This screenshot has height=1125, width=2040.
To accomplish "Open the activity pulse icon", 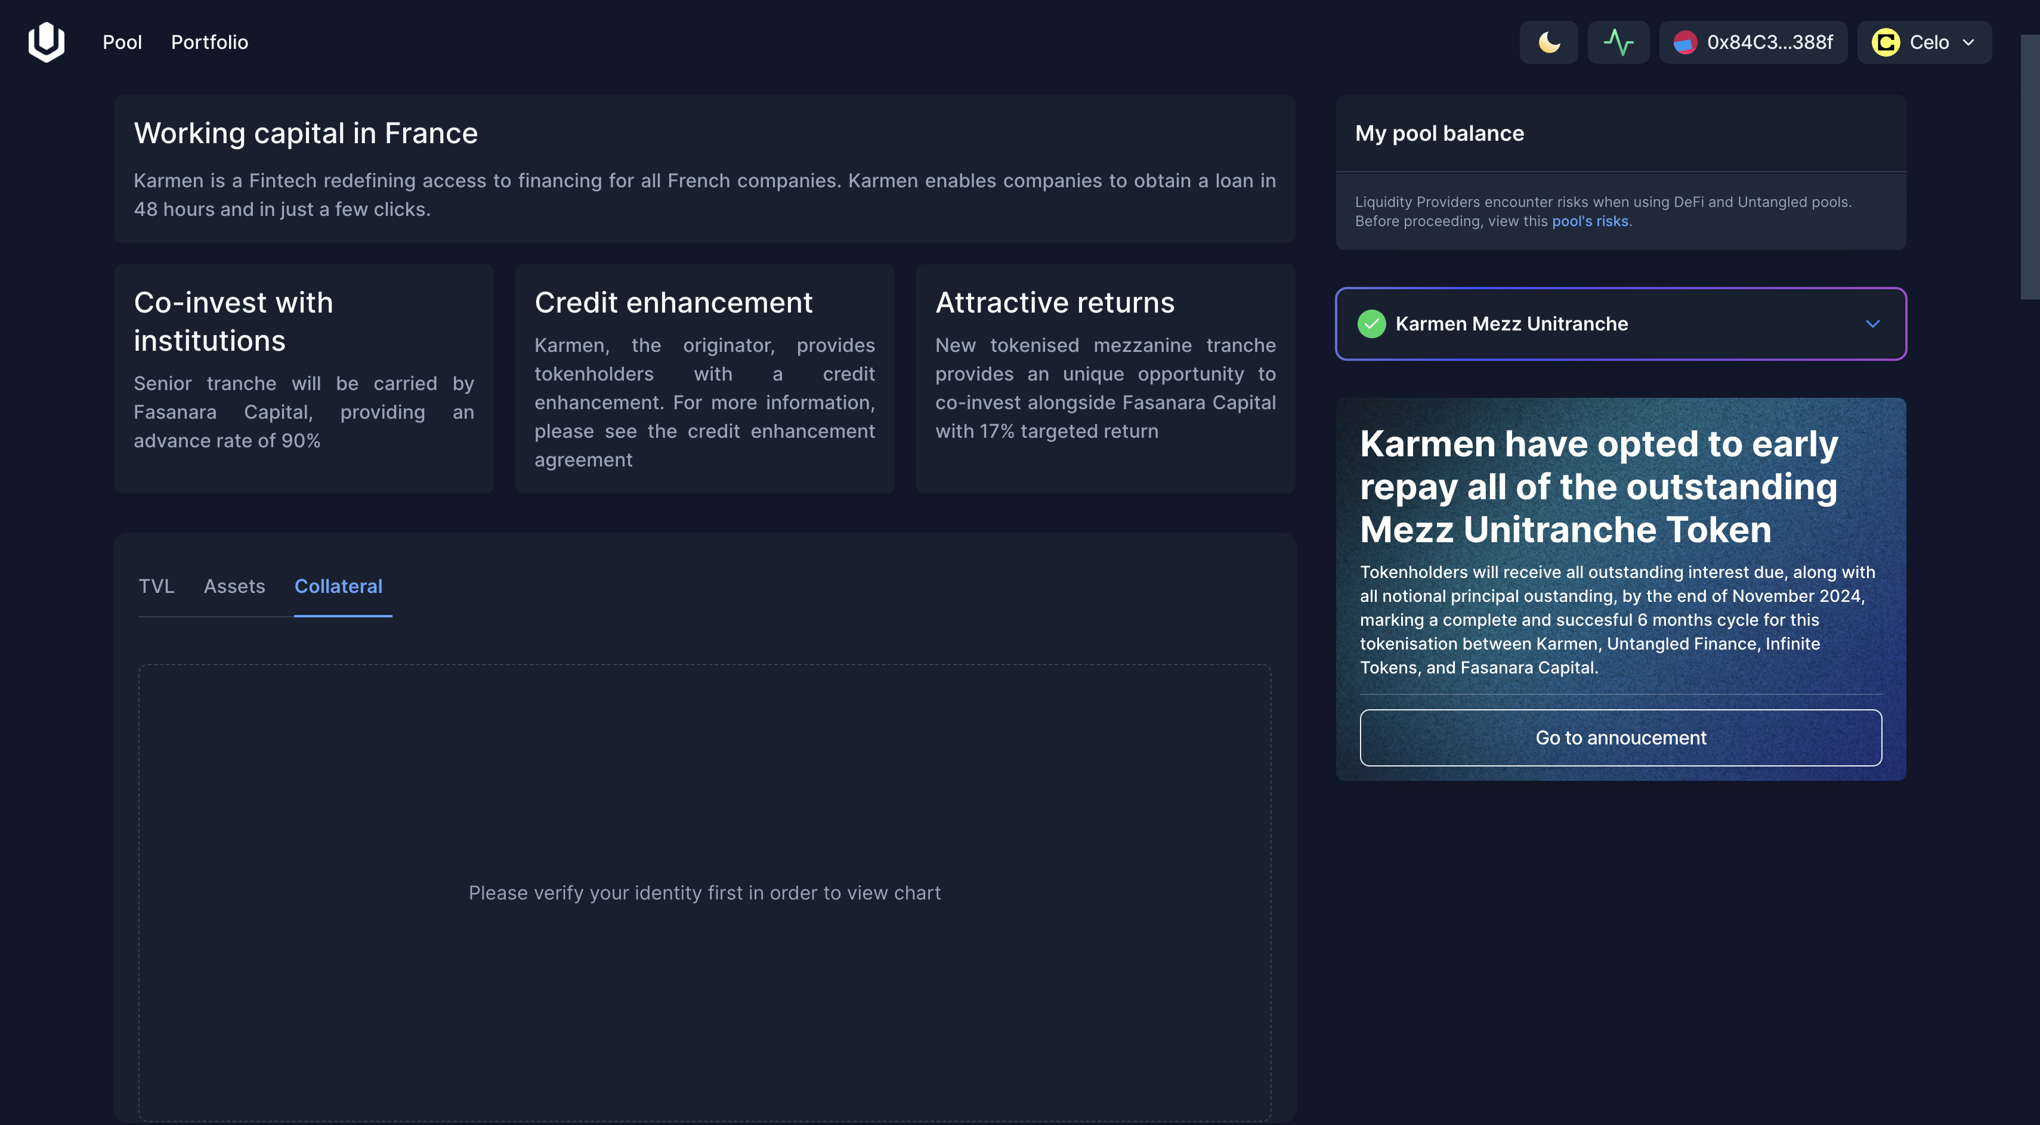I will click(x=1618, y=42).
